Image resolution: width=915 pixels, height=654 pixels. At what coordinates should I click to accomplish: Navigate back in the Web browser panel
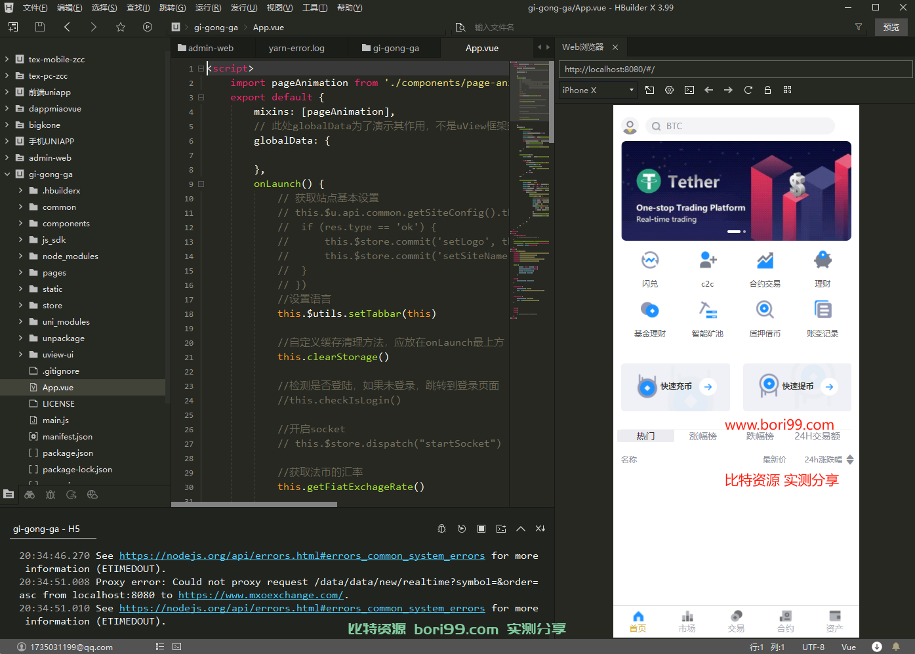coord(709,90)
